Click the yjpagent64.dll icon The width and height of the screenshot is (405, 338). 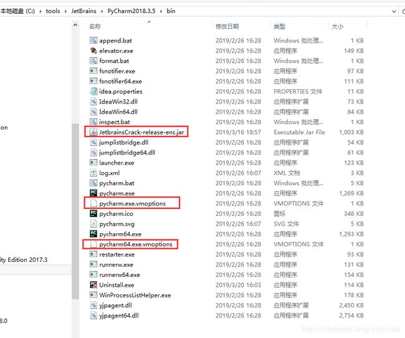pos(93,316)
